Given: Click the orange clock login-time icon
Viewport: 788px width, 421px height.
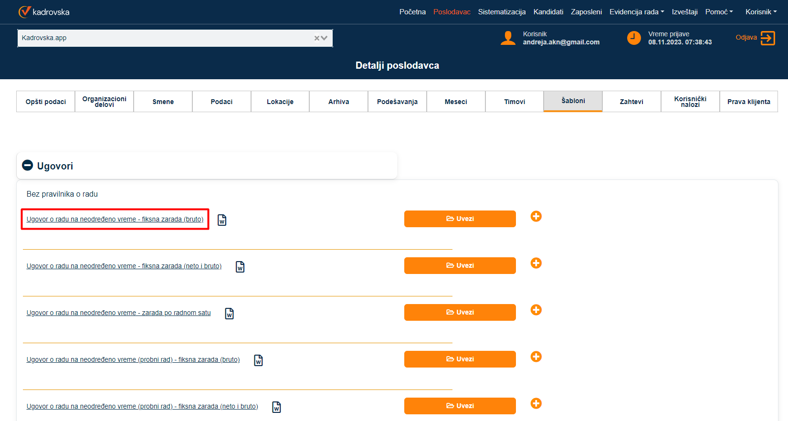Looking at the screenshot, I should [634, 38].
